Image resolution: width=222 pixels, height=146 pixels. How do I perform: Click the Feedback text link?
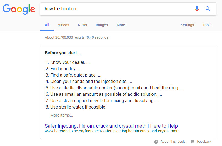point(204,142)
